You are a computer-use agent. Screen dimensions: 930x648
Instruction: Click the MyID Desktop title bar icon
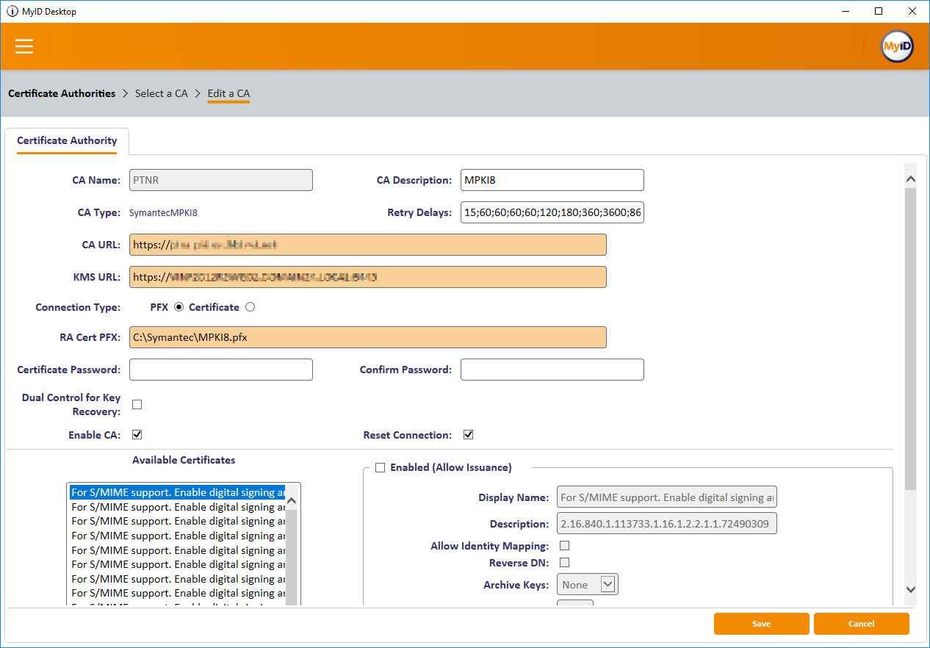12,11
